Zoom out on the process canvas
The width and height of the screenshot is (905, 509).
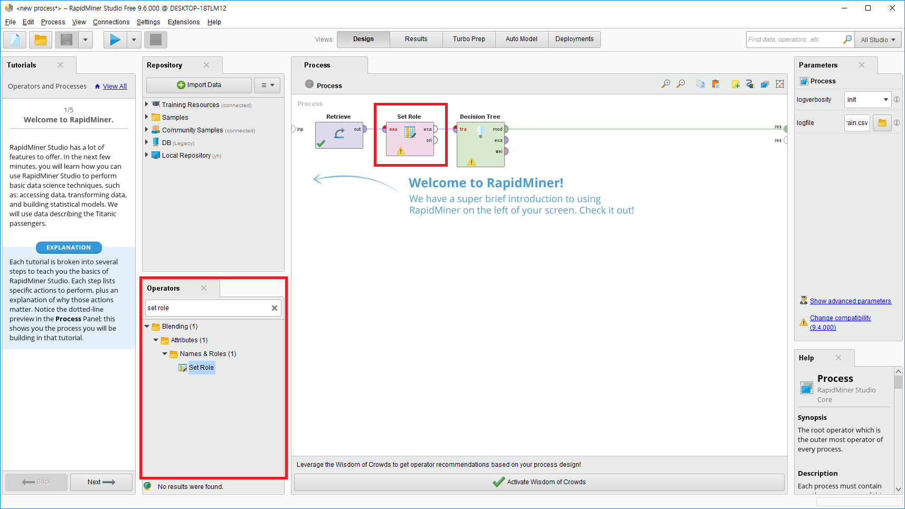coord(681,84)
